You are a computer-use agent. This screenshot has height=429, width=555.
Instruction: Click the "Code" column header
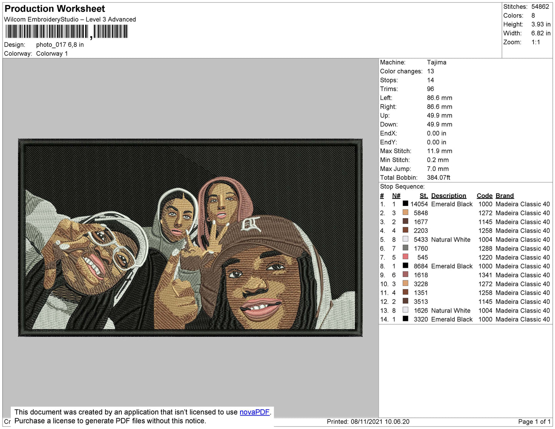click(485, 195)
